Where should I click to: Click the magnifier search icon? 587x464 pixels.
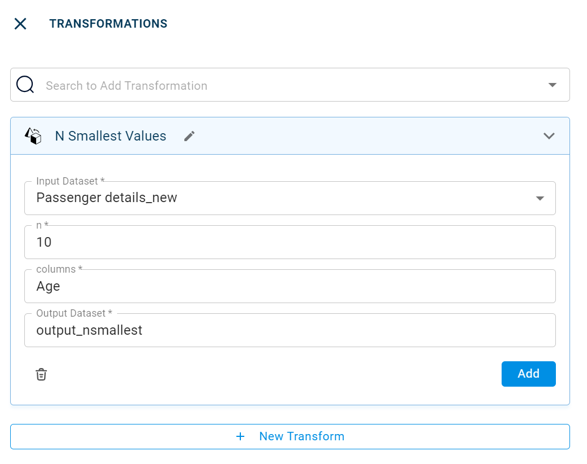click(25, 85)
